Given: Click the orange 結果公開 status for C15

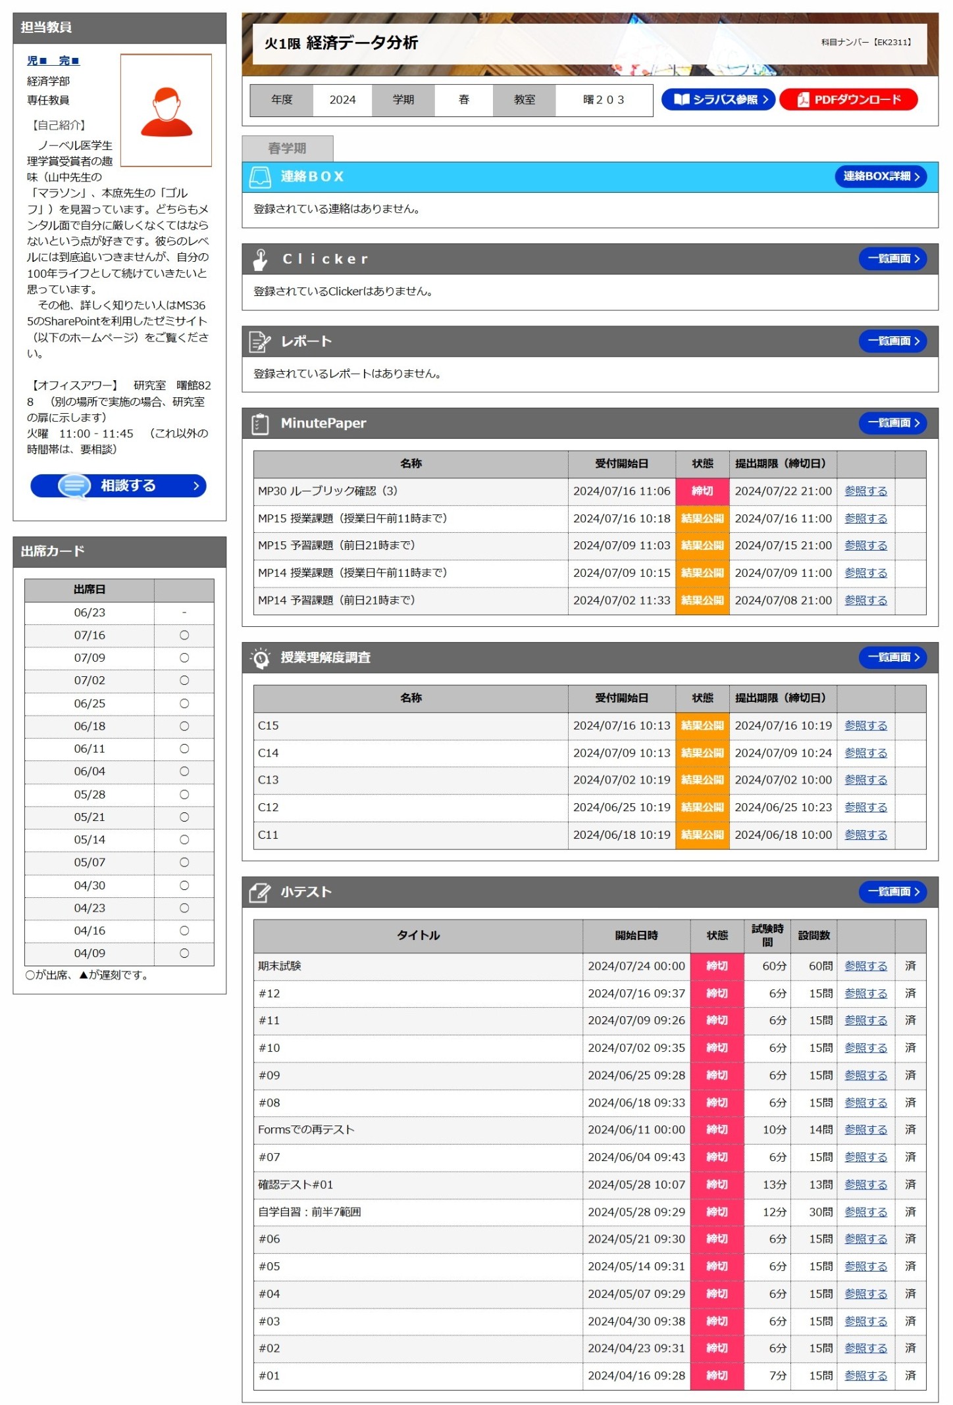Looking at the screenshot, I should pyautogui.click(x=702, y=726).
